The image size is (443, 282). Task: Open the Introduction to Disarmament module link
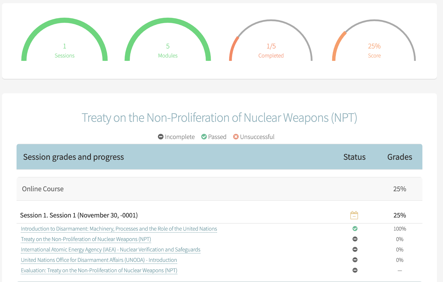[x=119, y=229]
